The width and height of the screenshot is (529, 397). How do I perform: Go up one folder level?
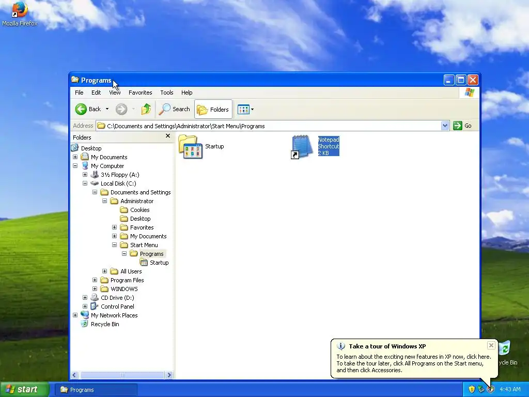click(146, 109)
